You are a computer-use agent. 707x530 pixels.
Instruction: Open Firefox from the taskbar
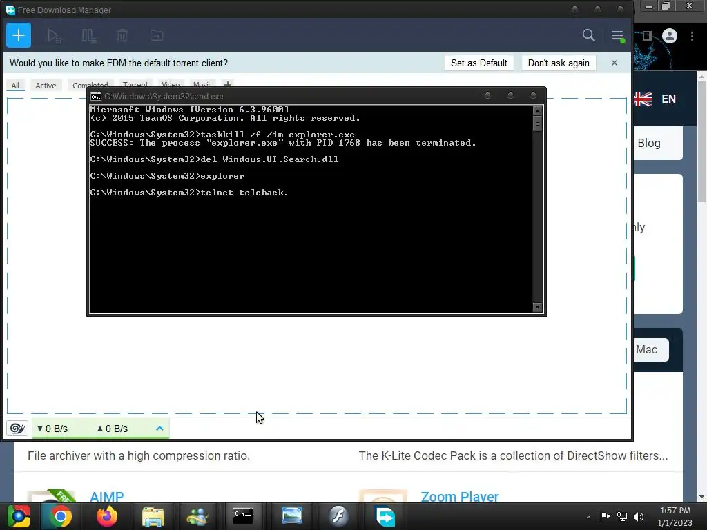(107, 516)
